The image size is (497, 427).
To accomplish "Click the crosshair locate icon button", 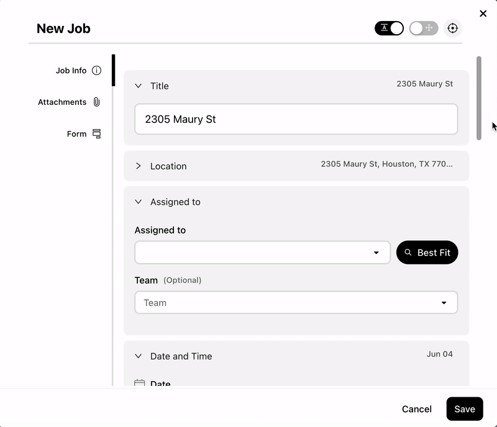I will point(452,28).
